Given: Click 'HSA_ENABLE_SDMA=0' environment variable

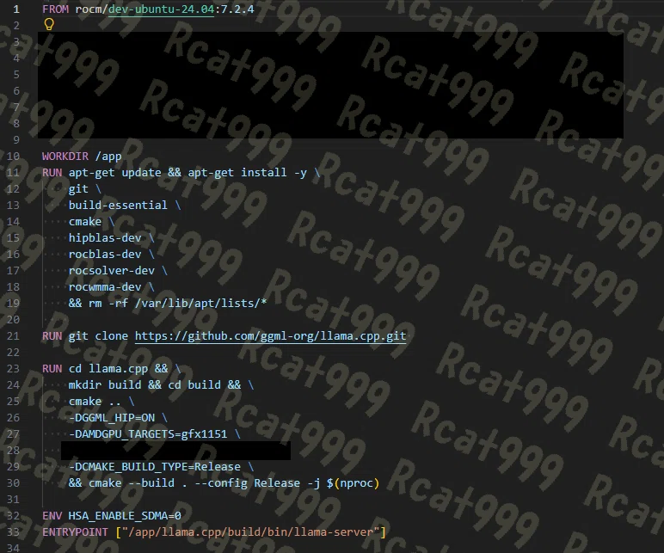Looking at the screenshot, I should pos(125,516).
